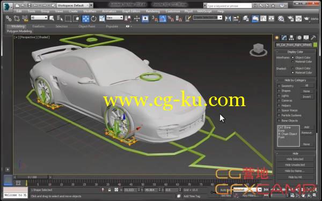The width and height of the screenshot is (322, 201).
Task: Click the Render Production teapot icon
Action: click(x=306, y=19)
